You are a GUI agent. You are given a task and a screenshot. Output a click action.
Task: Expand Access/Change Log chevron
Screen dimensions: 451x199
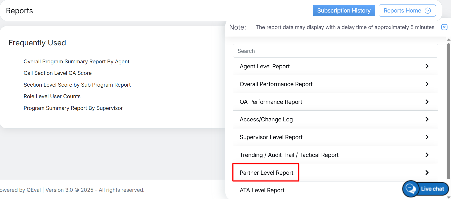click(x=427, y=119)
